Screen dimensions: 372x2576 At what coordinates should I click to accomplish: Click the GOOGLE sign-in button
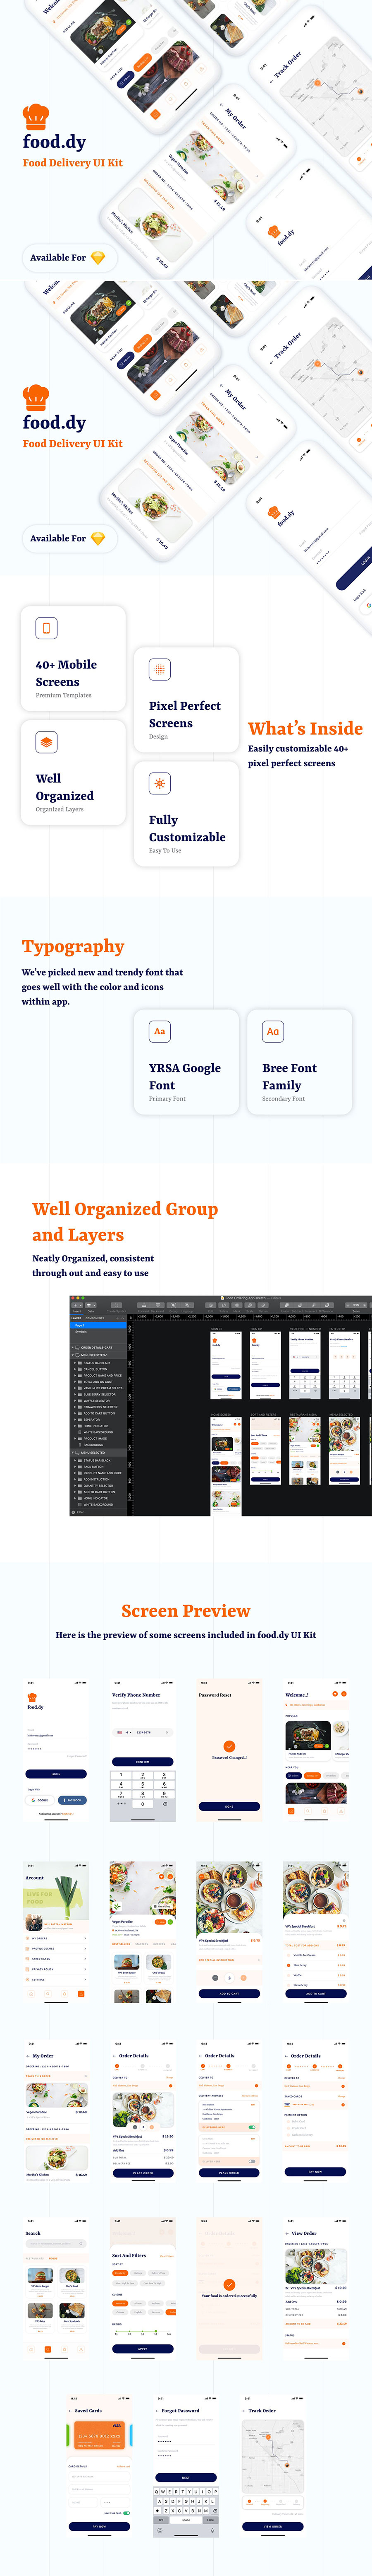point(41,1800)
